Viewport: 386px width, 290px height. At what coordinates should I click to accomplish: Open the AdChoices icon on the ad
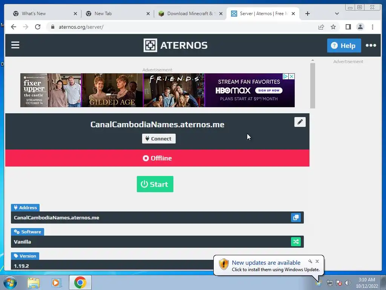pos(286,76)
